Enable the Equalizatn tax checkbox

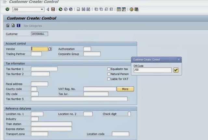(x=109, y=69)
